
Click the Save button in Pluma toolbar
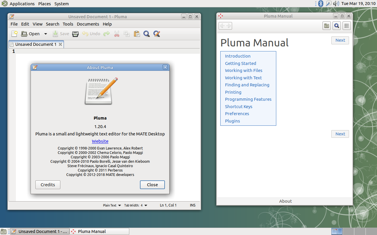coord(61,34)
